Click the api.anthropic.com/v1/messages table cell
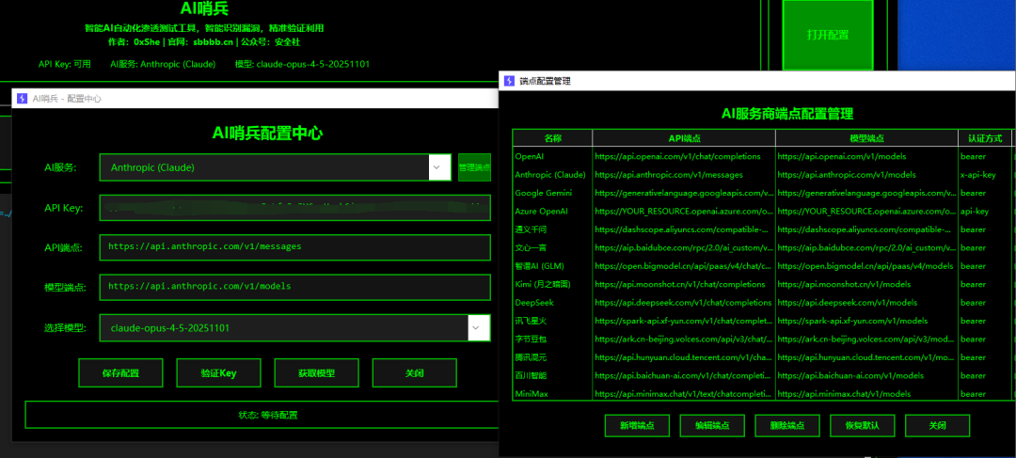The height and width of the screenshot is (458, 1016). tap(684, 174)
